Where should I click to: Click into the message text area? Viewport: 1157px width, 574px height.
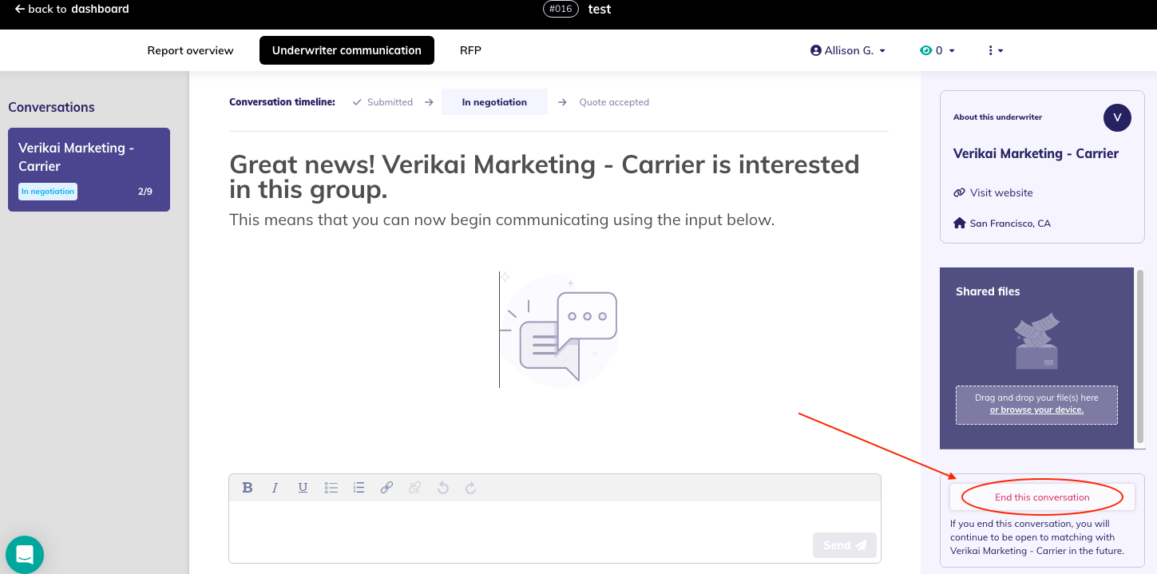click(x=519, y=517)
